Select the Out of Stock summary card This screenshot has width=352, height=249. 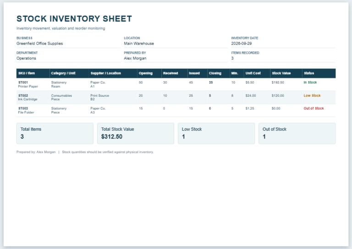click(x=297, y=133)
